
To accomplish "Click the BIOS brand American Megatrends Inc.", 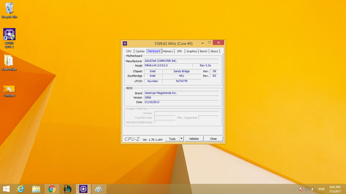I will 181,93.
